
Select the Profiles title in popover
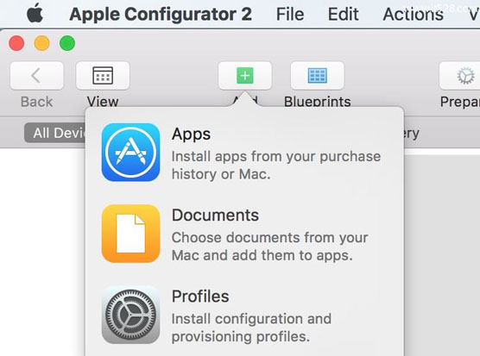pyautogui.click(x=200, y=297)
